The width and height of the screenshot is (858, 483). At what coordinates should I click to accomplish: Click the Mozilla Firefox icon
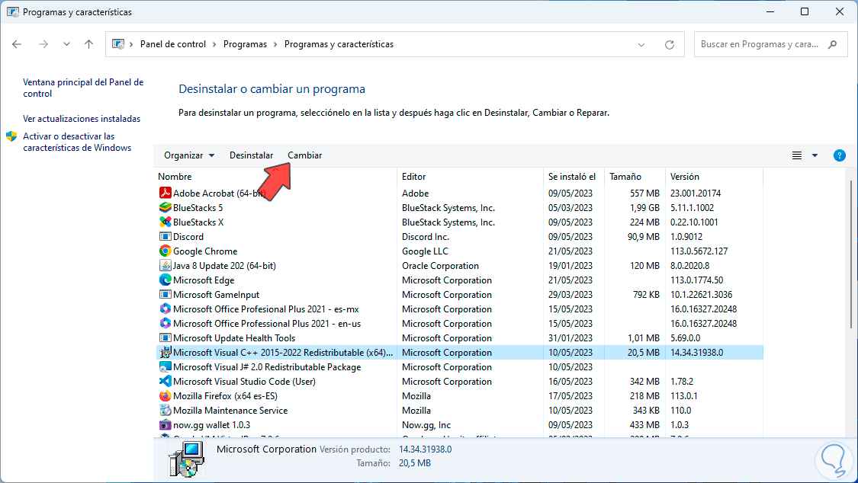click(165, 395)
